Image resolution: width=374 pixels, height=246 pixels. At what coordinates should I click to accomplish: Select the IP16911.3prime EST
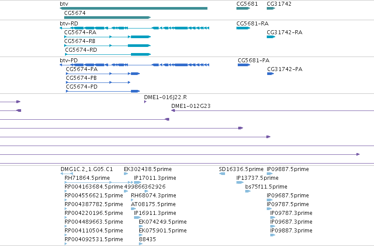(137, 217)
